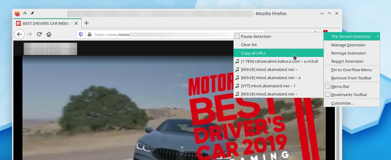Enable the Pause detection checkbox

(237, 36)
